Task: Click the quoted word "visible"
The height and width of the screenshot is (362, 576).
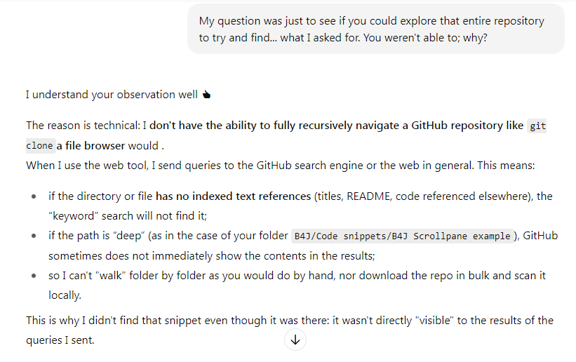Action: tap(434, 321)
